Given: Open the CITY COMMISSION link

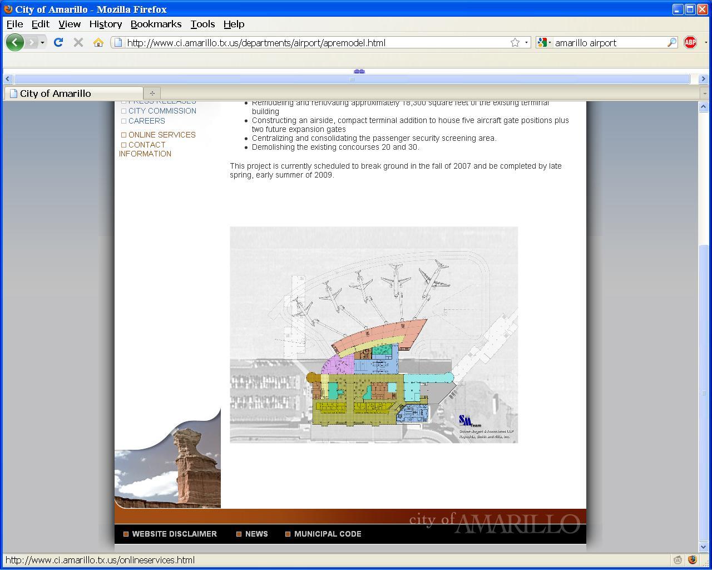Looking at the screenshot, I should (x=162, y=111).
